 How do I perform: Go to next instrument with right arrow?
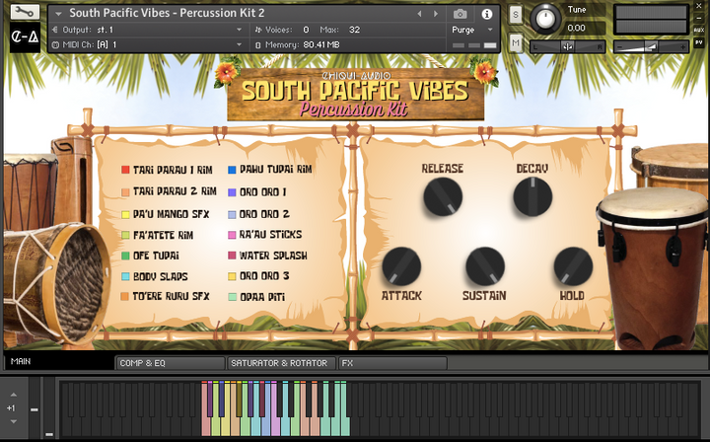click(436, 14)
